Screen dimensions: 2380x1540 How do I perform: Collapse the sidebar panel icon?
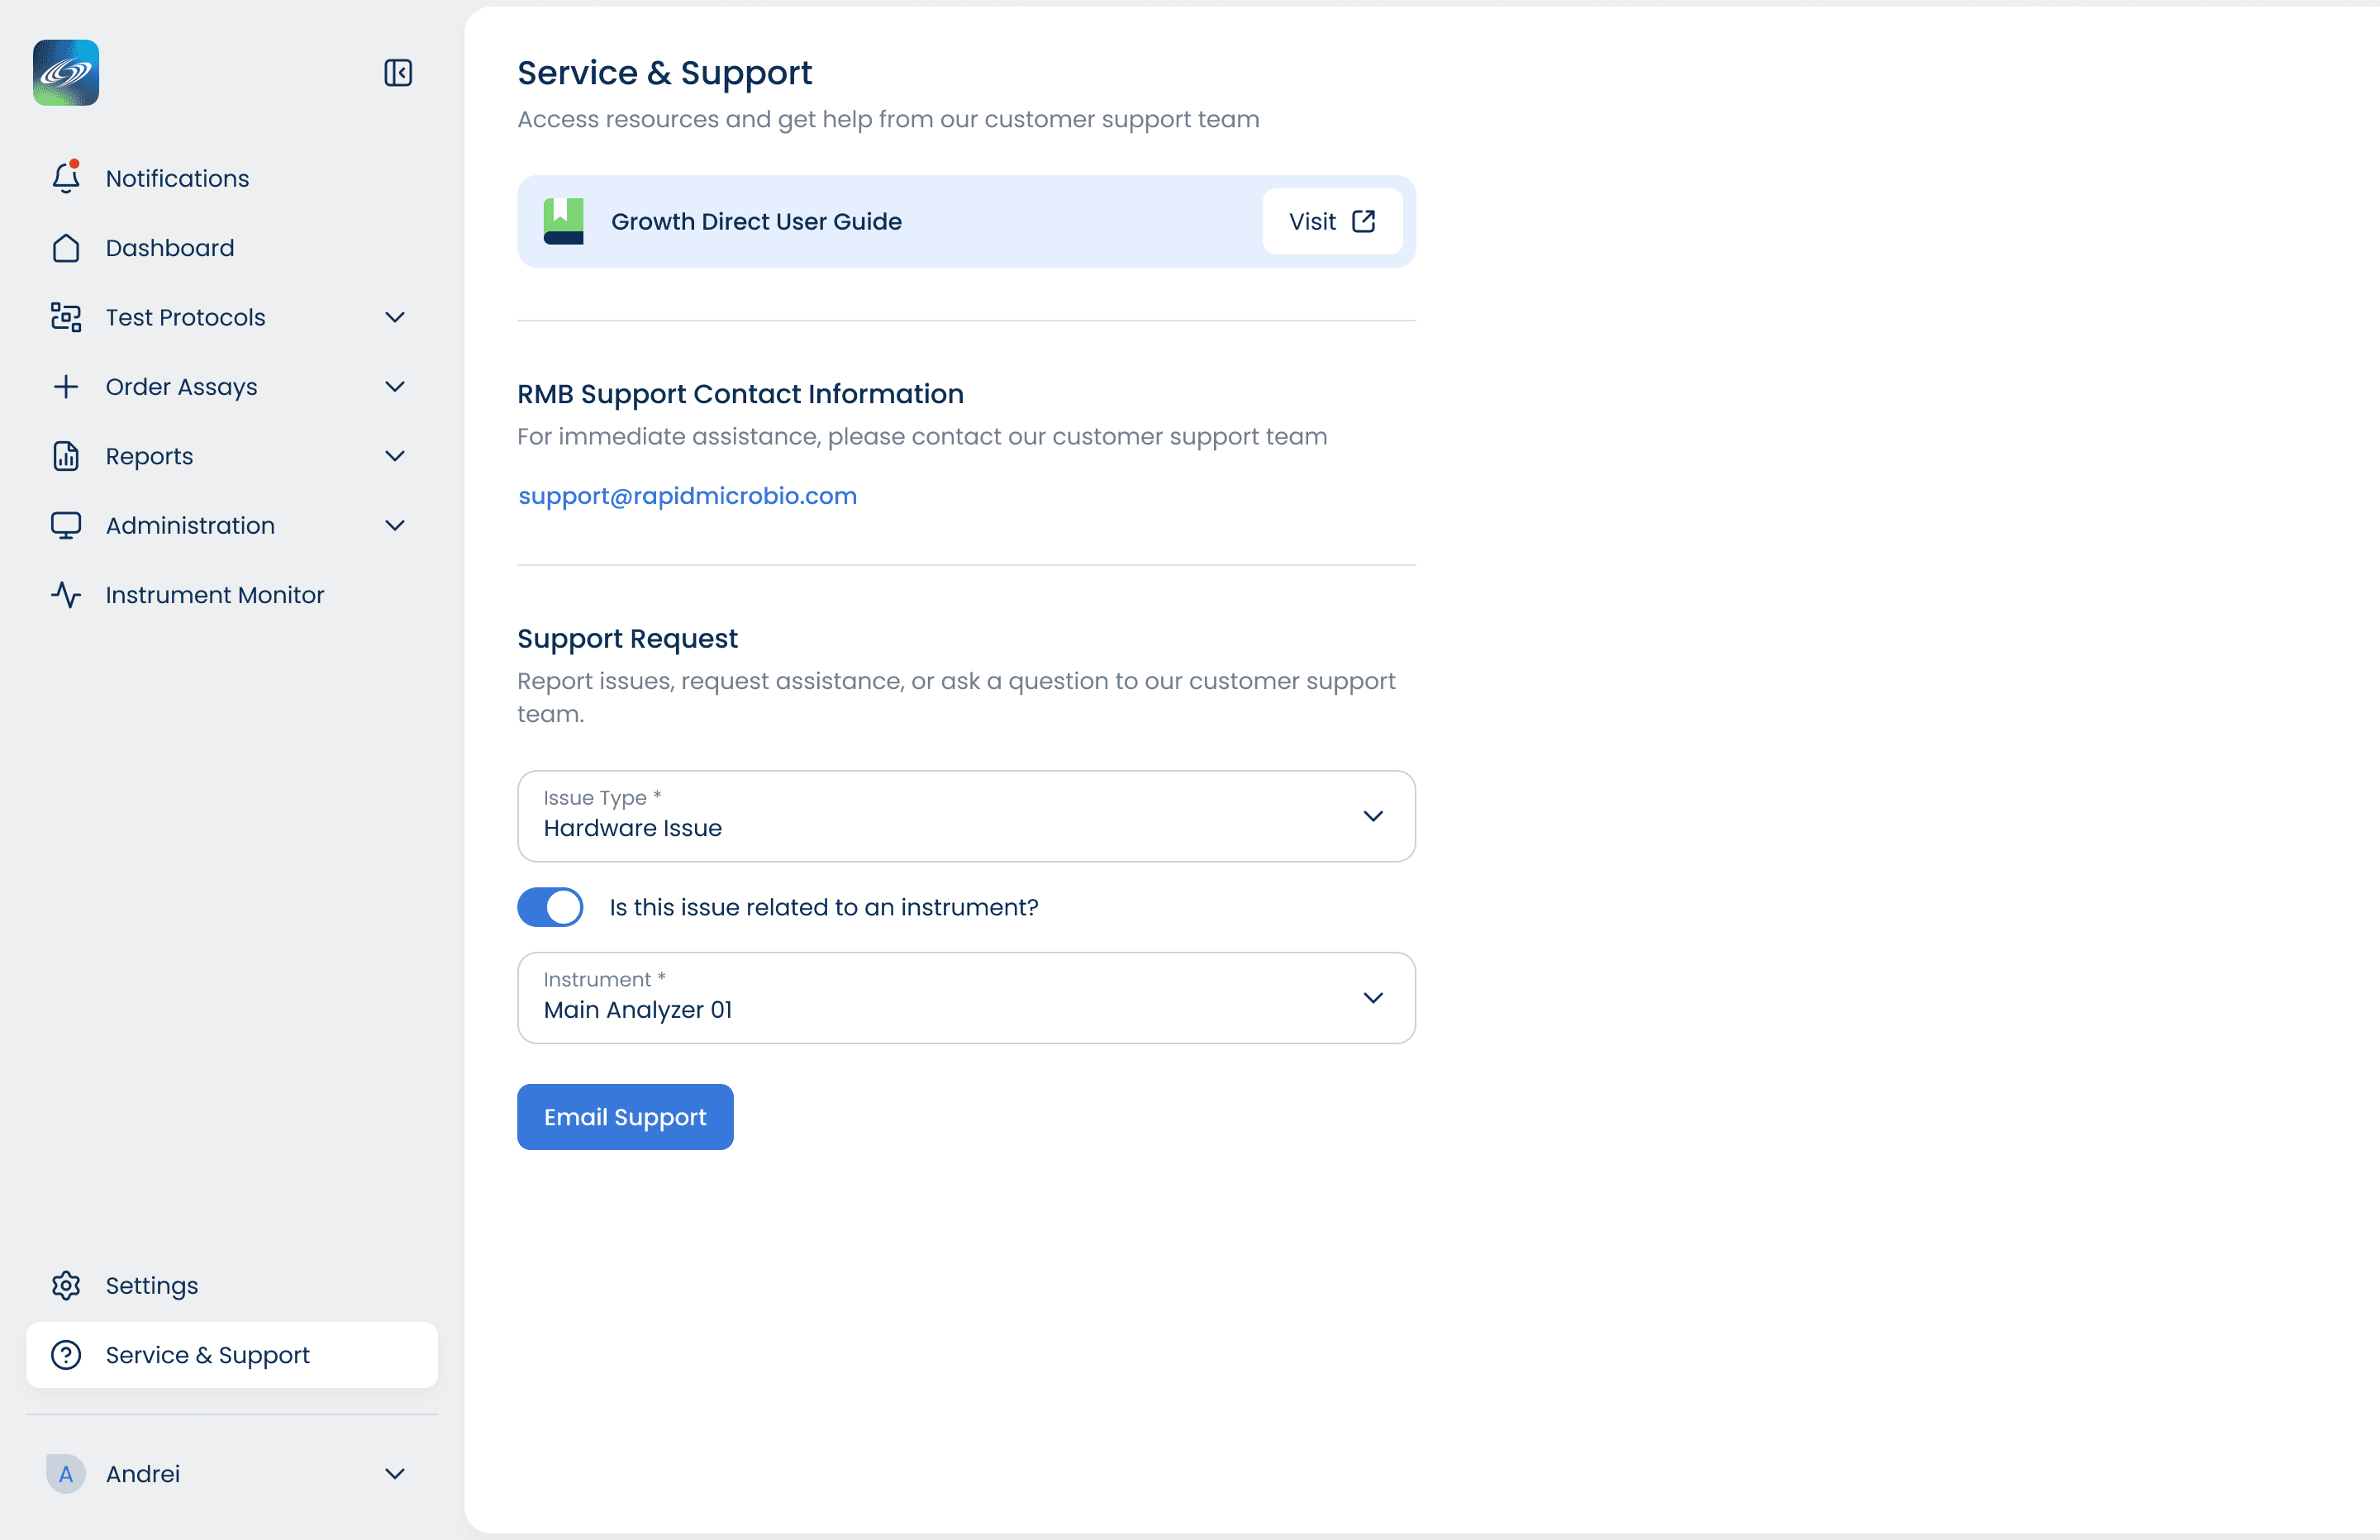(x=398, y=73)
